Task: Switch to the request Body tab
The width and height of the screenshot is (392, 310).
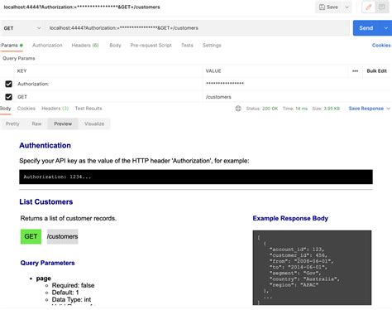Action: coord(115,46)
